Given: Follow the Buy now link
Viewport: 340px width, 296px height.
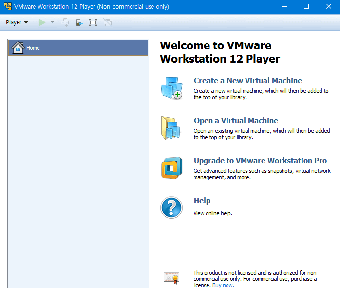Looking at the screenshot, I should click(x=223, y=285).
